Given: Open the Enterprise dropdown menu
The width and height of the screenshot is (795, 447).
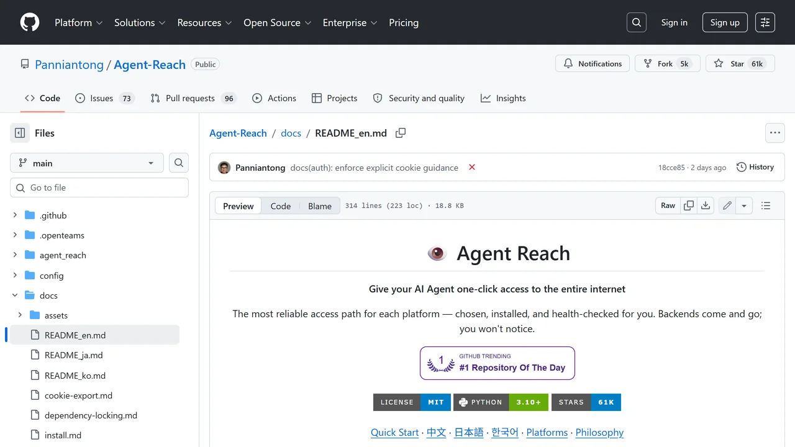Looking at the screenshot, I should pyautogui.click(x=350, y=22).
